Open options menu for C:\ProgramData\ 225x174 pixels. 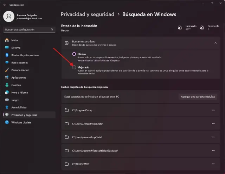pyautogui.click(x=213, y=110)
